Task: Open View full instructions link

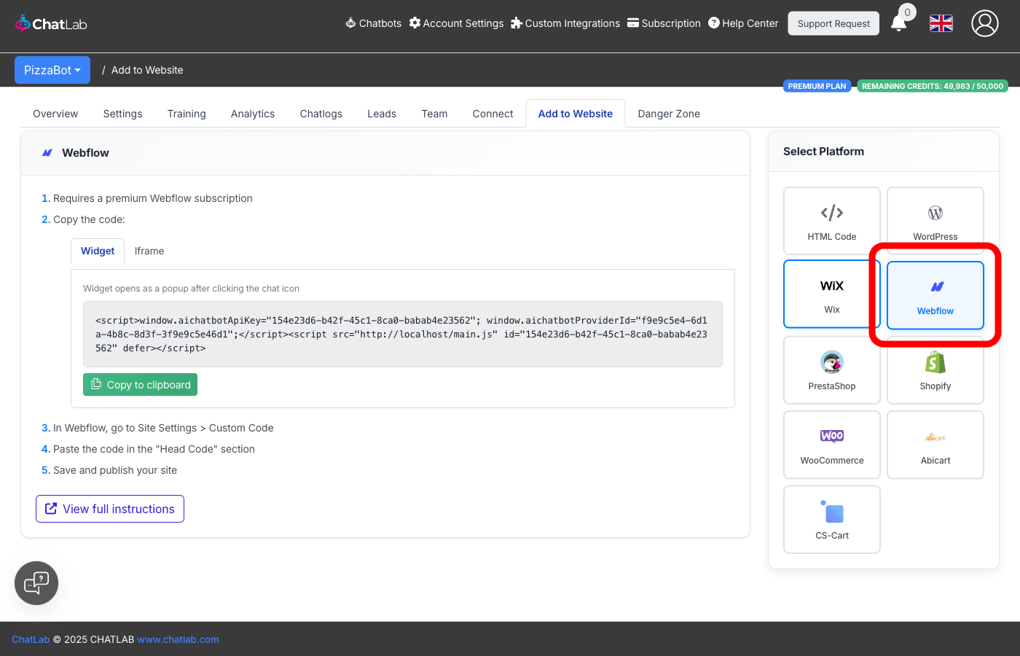Action: (x=110, y=509)
